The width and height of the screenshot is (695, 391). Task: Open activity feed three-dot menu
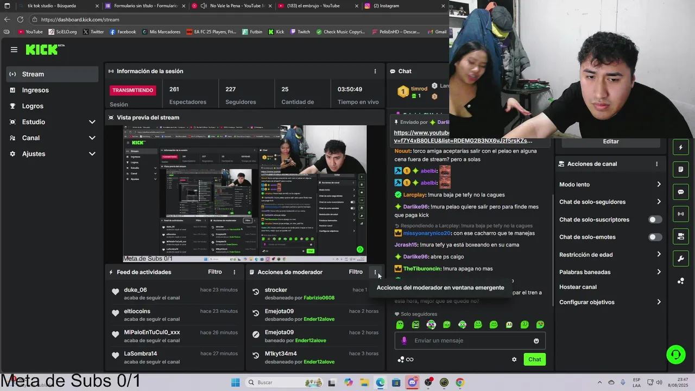235,272
